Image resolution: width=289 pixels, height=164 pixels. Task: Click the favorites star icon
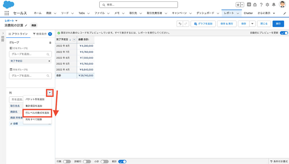(238, 5)
